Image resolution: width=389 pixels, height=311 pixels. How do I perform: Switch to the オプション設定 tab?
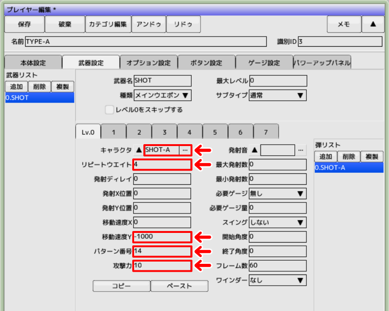click(148, 61)
